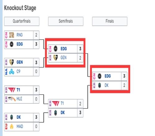Click the HLE team logo

click(x=12, y=99)
